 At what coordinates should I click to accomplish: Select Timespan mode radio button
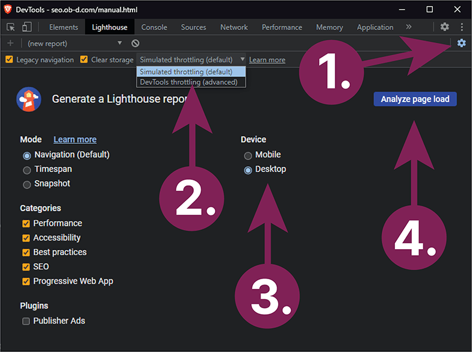click(x=27, y=170)
